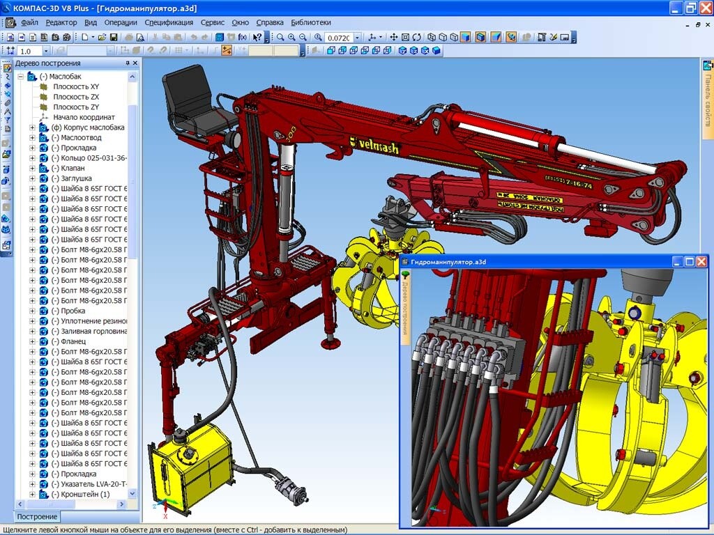Select the shaded display mode icon
The height and width of the screenshot is (535, 714).
[x=466, y=36]
